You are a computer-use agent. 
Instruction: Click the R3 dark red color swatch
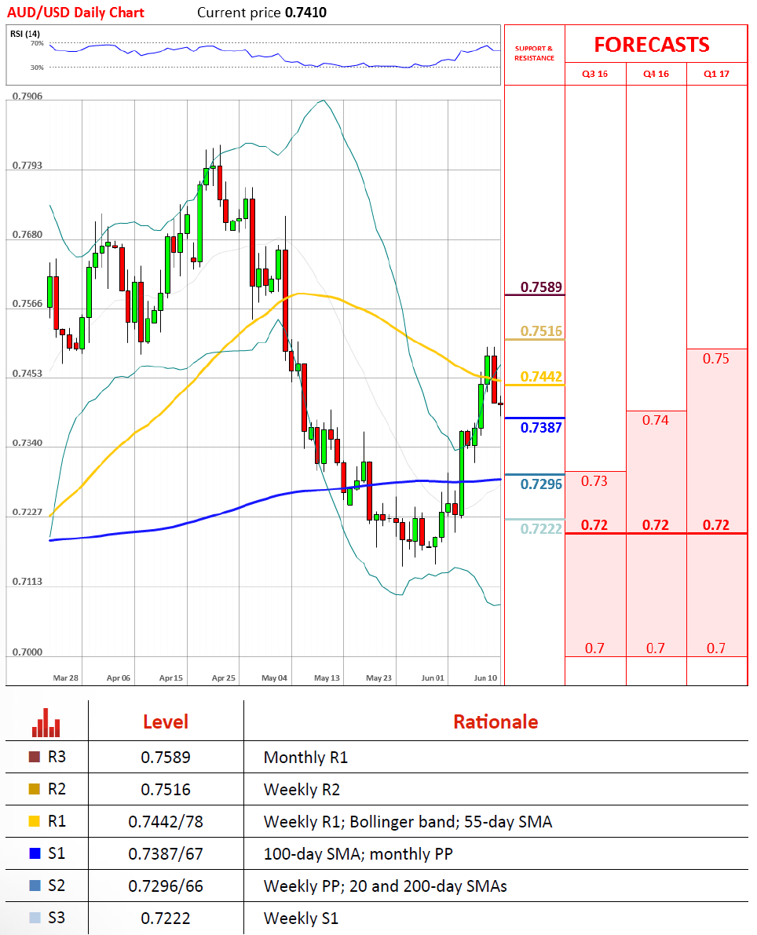[35, 757]
